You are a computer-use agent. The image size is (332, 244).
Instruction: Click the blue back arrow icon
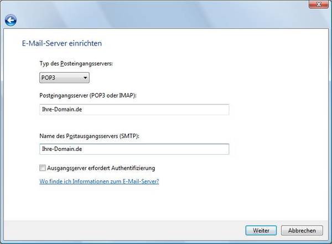tap(11, 21)
